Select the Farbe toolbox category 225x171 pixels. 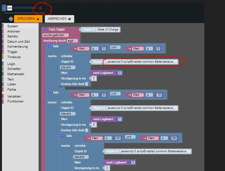coord(12,90)
